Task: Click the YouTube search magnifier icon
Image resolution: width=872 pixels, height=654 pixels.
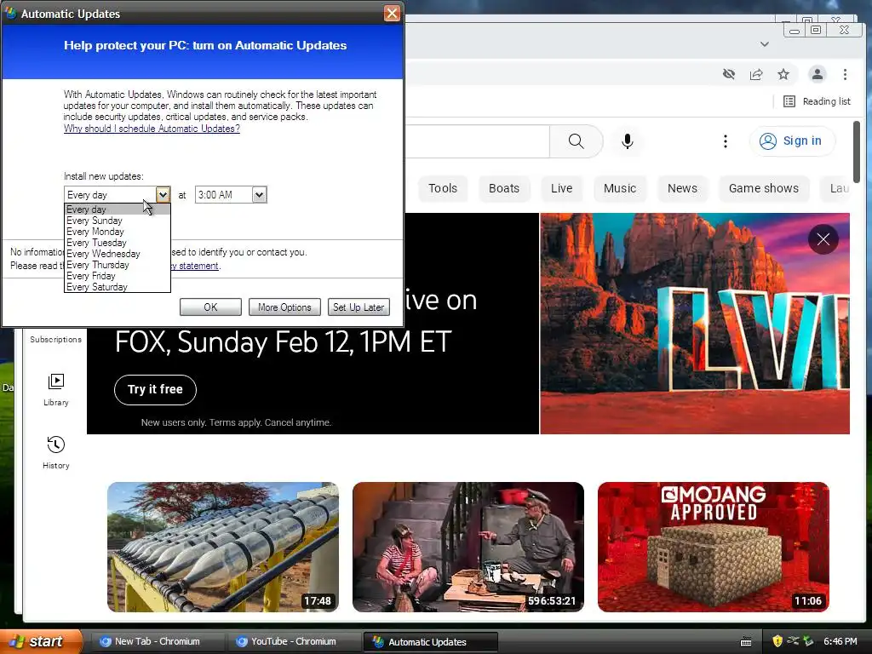Action: pyautogui.click(x=577, y=141)
